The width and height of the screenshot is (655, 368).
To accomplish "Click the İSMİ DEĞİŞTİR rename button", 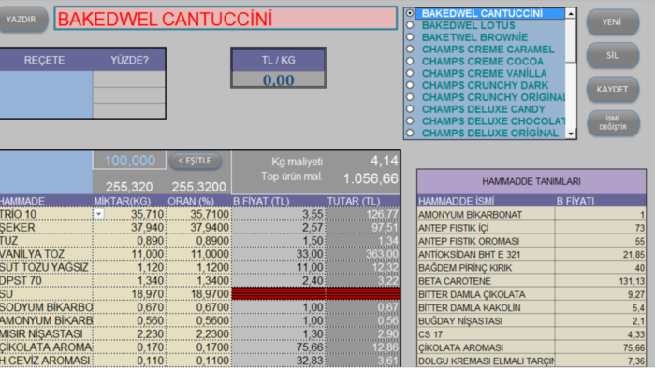I will point(613,123).
